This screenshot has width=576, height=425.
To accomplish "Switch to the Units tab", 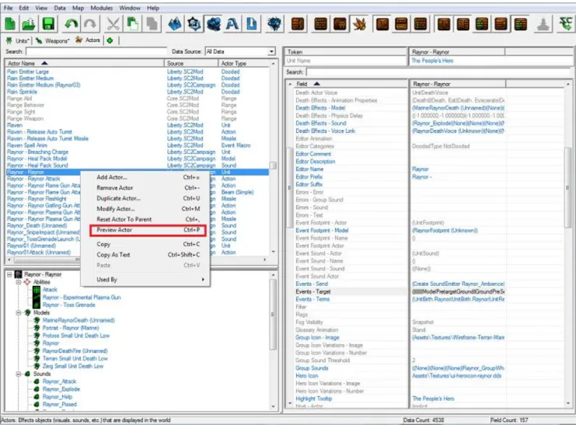I will 19,40.
